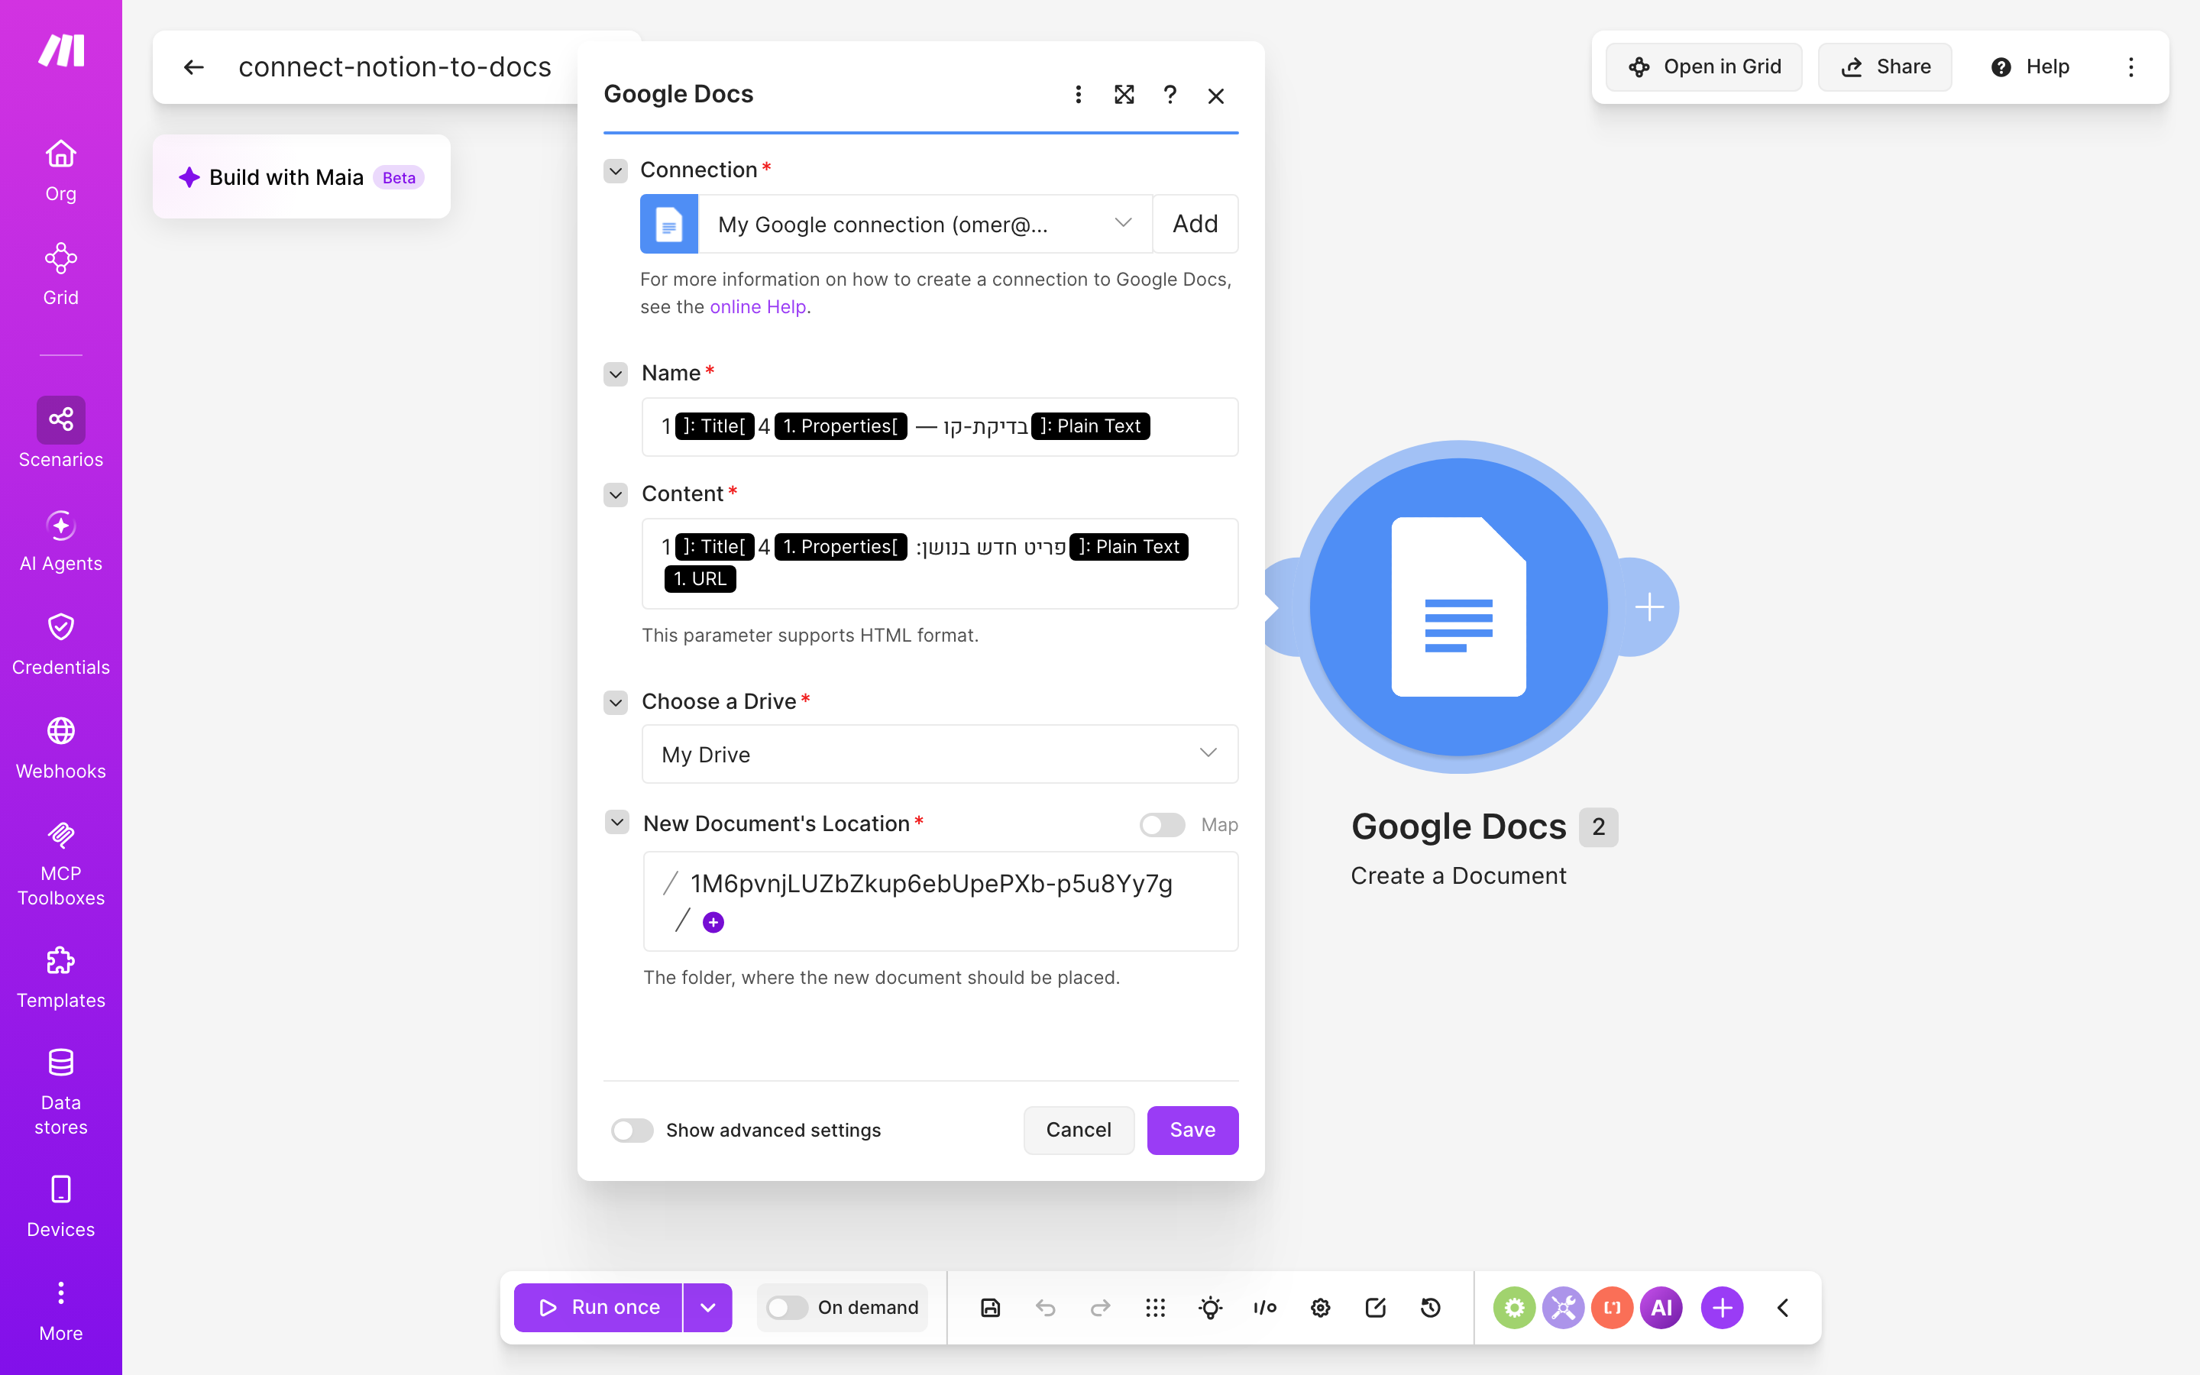The height and width of the screenshot is (1375, 2200).
Task: Collapse favorites panel with left chevron
Action: (1783, 1308)
